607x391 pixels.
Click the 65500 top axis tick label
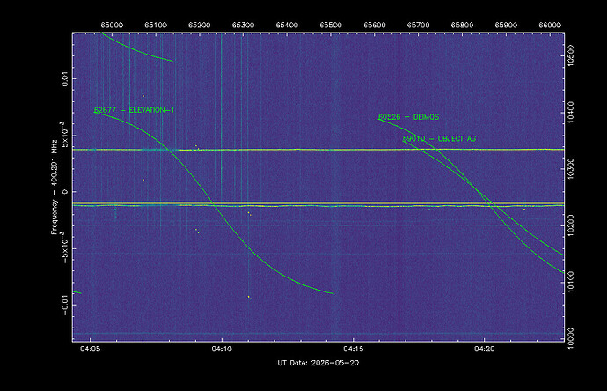click(x=331, y=25)
